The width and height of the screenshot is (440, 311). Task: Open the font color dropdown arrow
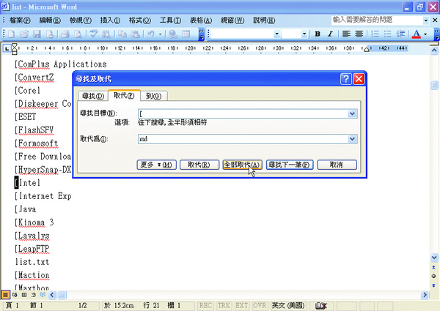(x=425, y=34)
